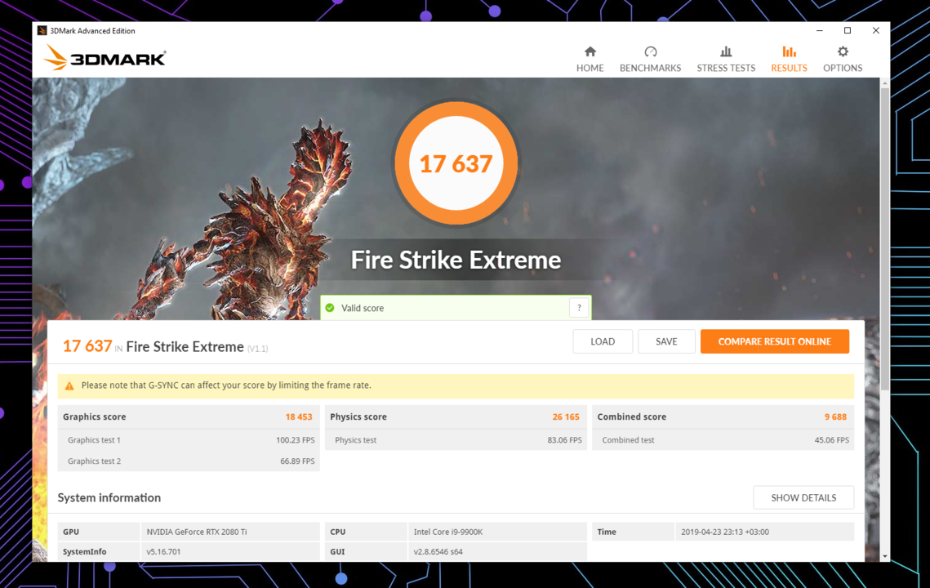This screenshot has width=930, height=588.
Task: Click the Graphics score value 18 453
Action: point(298,416)
